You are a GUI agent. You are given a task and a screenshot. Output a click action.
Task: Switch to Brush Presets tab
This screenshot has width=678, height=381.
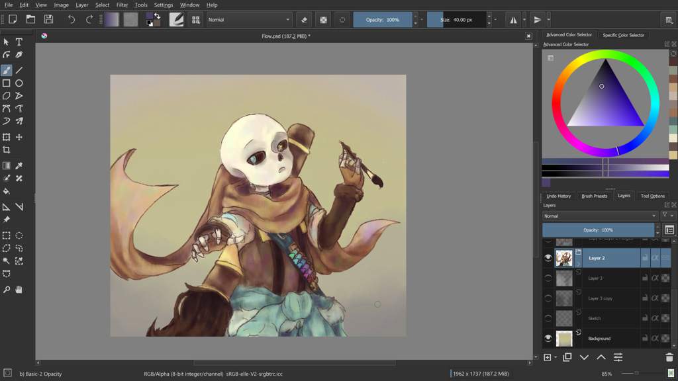[594, 196]
